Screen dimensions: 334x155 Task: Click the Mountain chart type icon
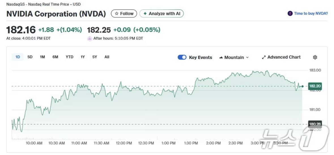tap(221, 58)
